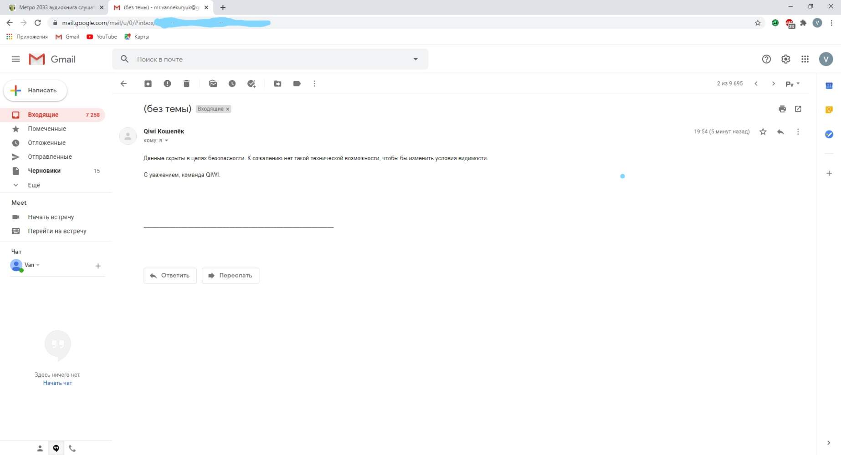The height and width of the screenshot is (455, 841).
Task: Add email to Tasks
Action: pyautogui.click(x=251, y=84)
